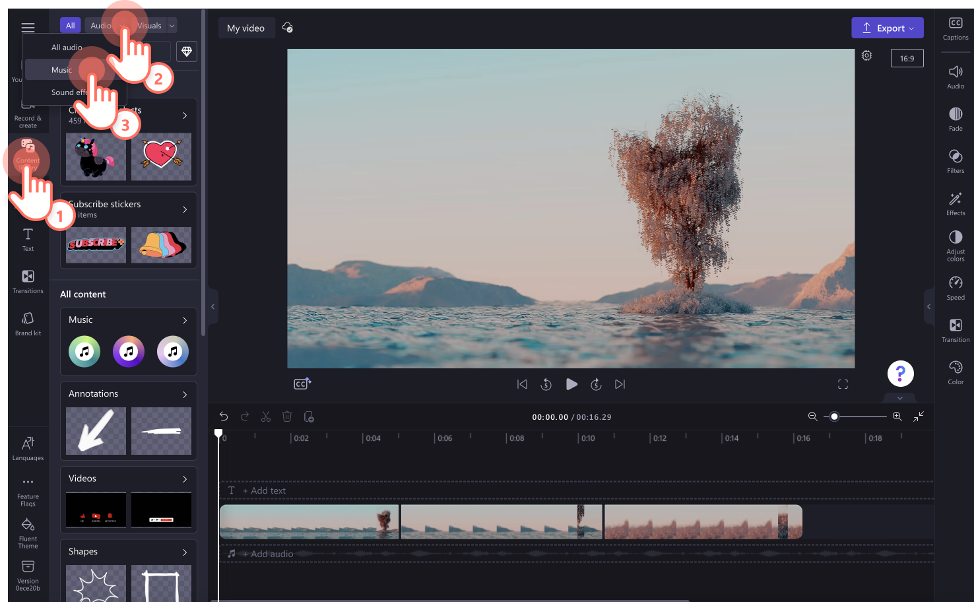Open the Fade panel
The width and height of the screenshot is (974, 602).
(x=956, y=119)
